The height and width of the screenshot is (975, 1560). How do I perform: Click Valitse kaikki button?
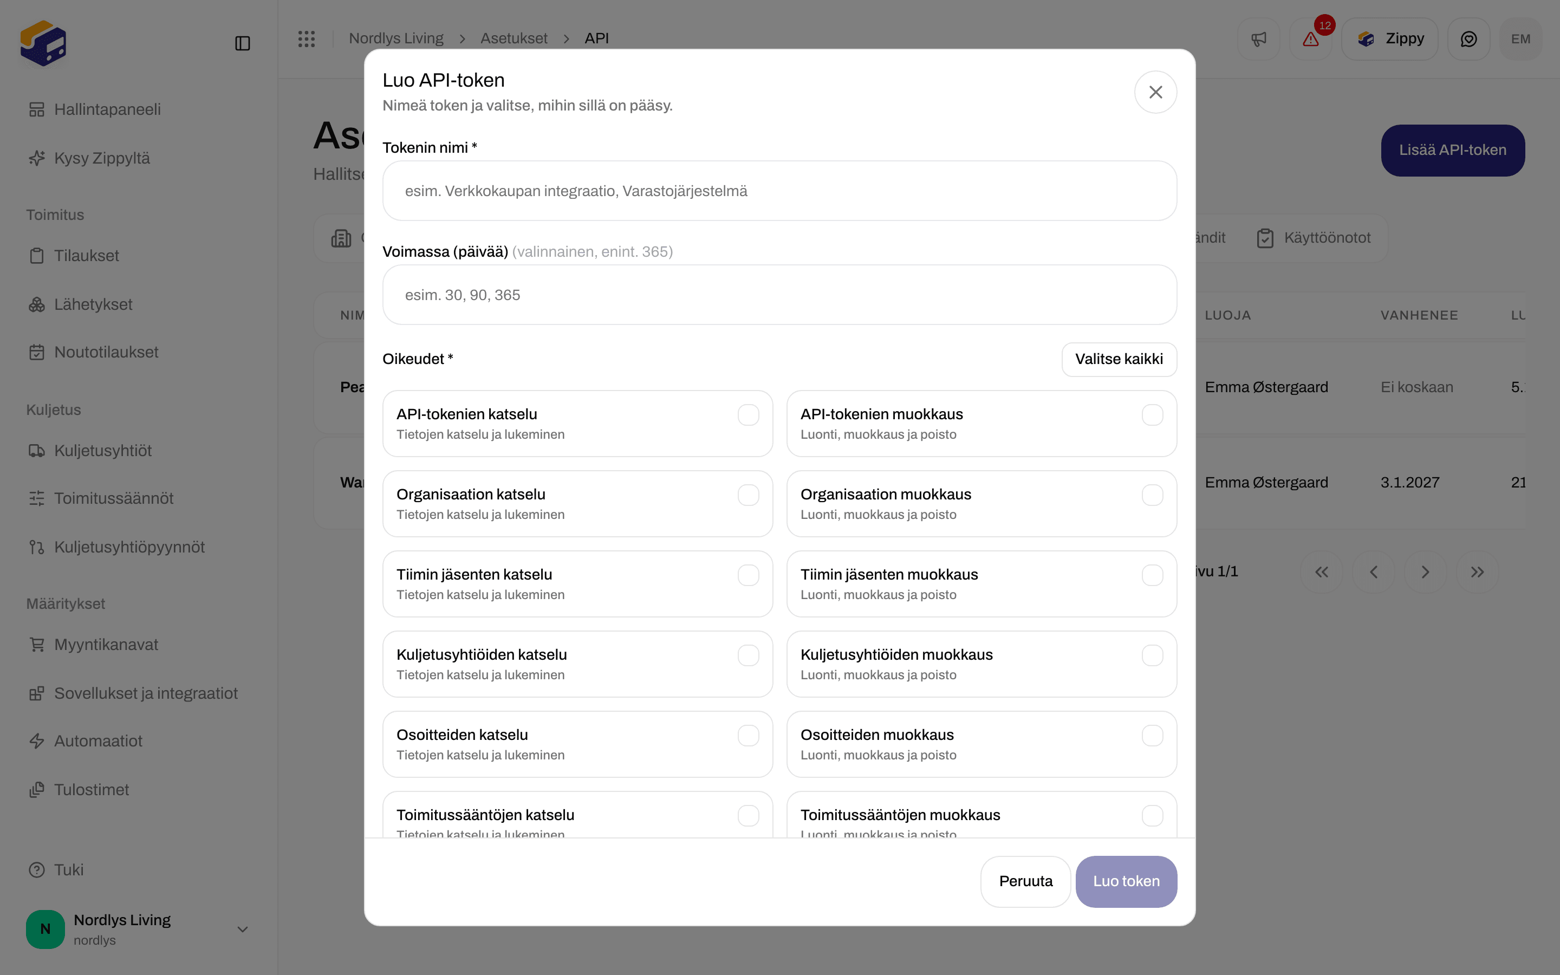(1119, 359)
